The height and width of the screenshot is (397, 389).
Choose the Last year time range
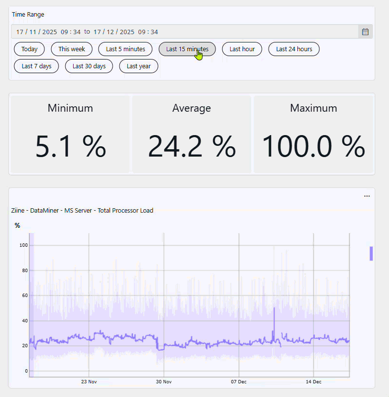tap(138, 66)
